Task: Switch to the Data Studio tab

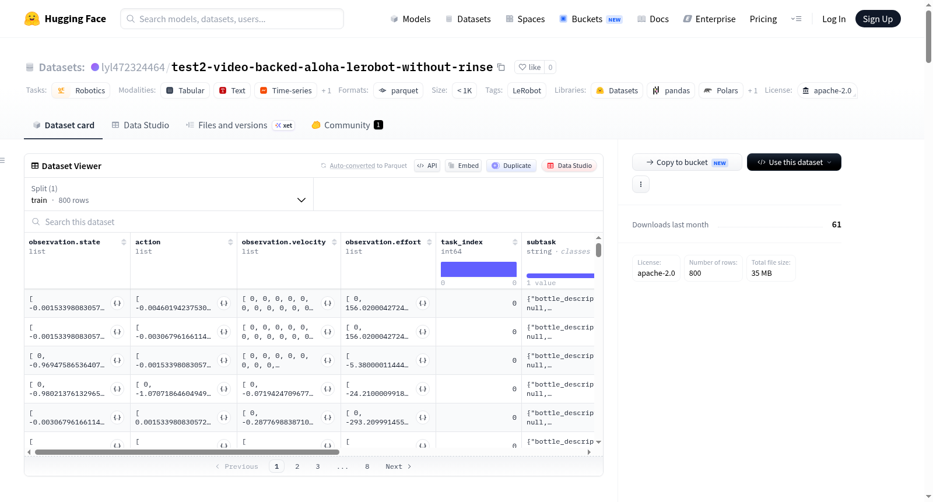Action: [x=141, y=125]
